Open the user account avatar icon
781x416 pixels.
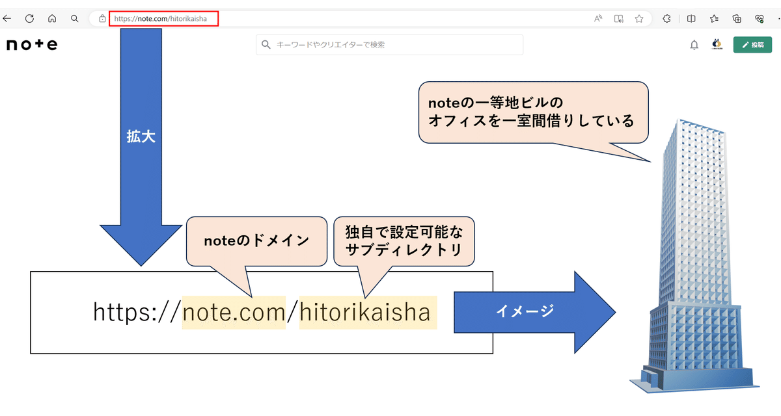(717, 45)
